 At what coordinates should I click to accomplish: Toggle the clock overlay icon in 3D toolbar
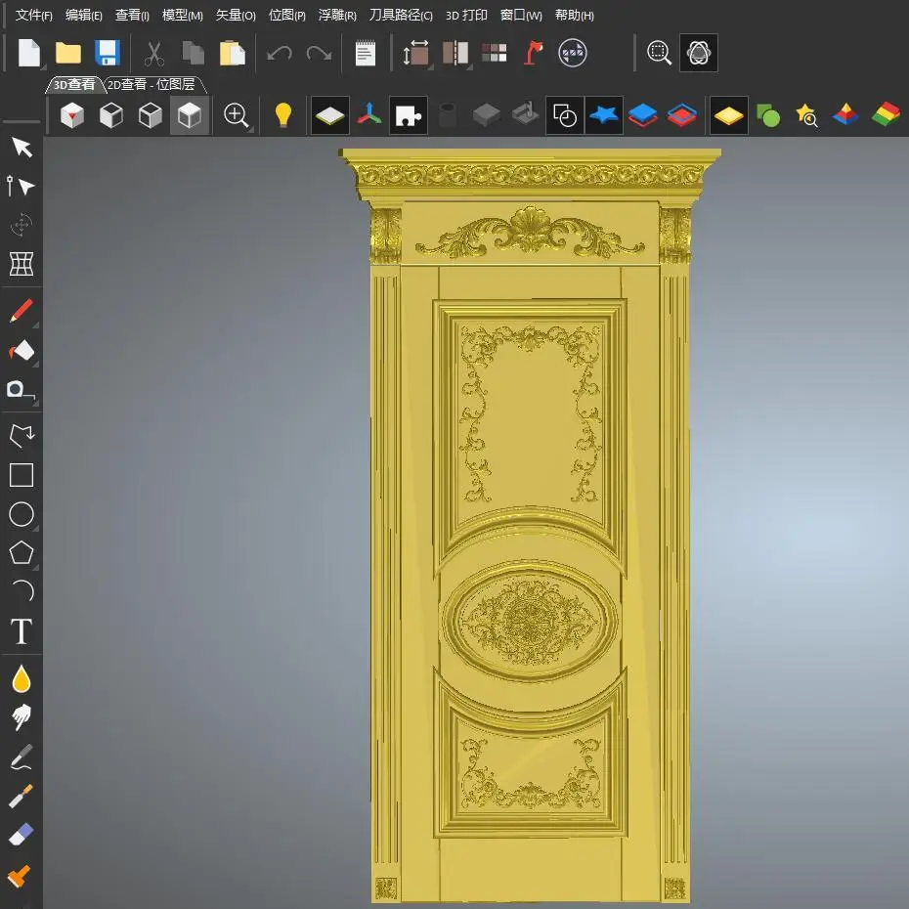(x=565, y=115)
